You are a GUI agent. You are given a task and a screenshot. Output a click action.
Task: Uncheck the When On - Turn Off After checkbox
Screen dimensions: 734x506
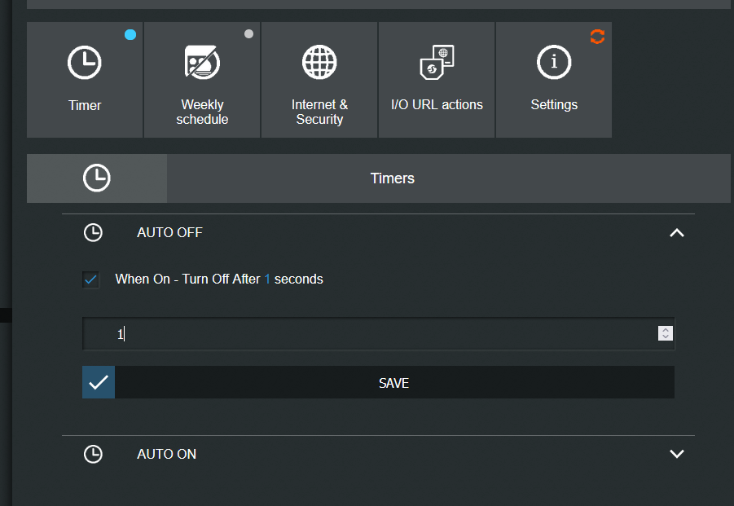pos(90,280)
